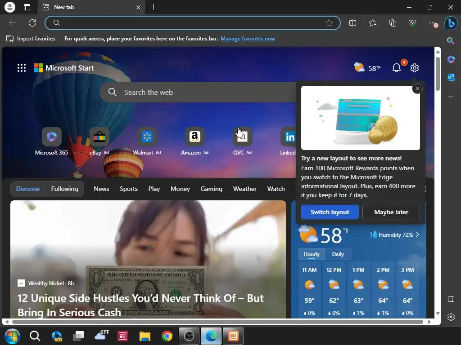
Task: Select the Following tab
Action: pyautogui.click(x=65, y=189)
